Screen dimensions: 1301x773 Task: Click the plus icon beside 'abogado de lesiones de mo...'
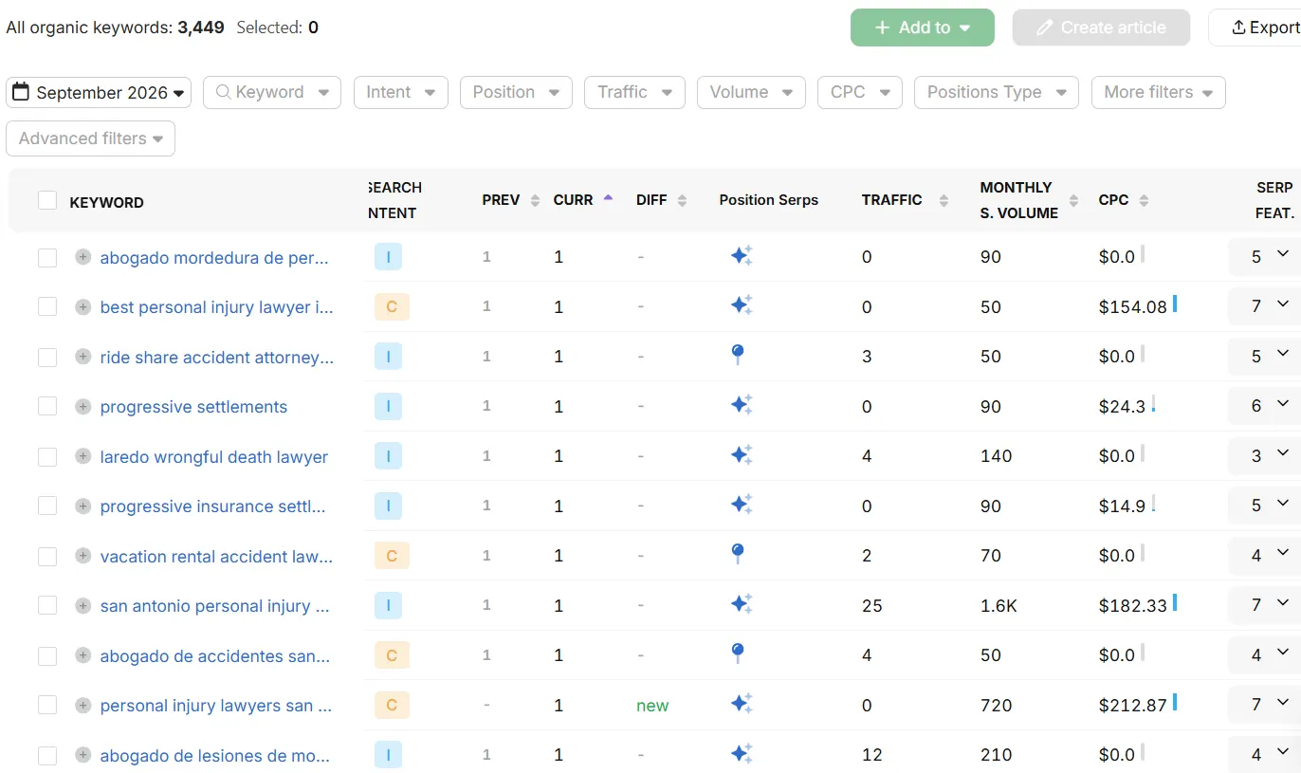(83, 755)
